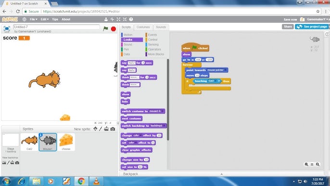Click the green flag to start project
The image size is (330, 186).
click(105, 29)
